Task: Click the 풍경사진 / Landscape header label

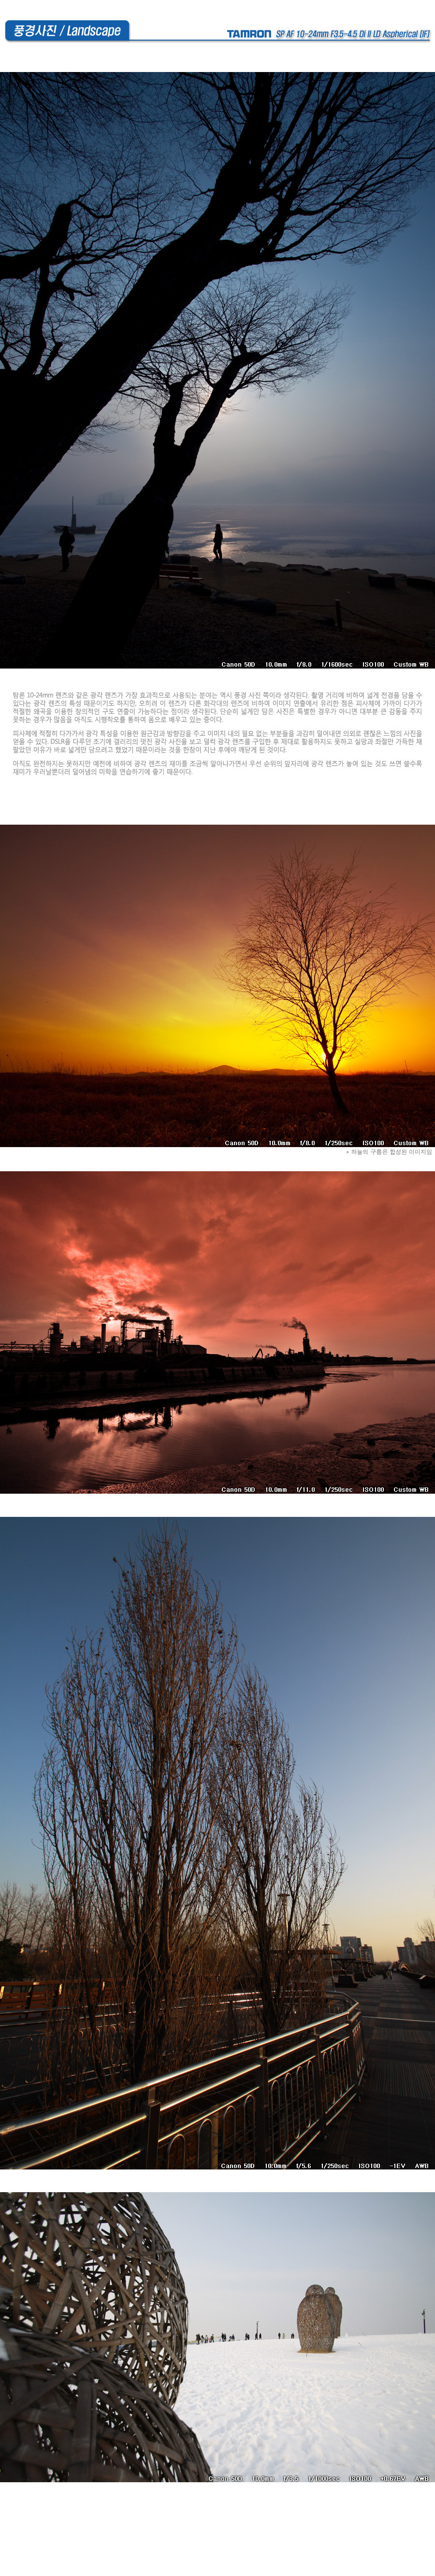Action: [66, 31]
